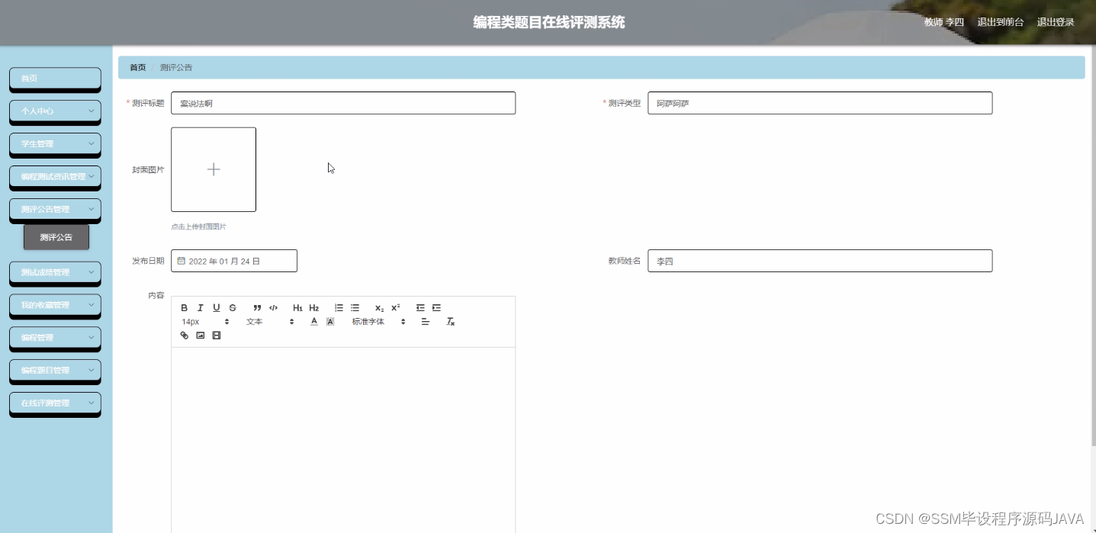
Task: Insert a video in the content editor
Action: pos(216,336)
